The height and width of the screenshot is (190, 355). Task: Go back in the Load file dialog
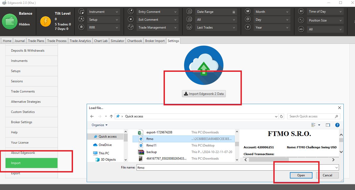pos(92,116)
